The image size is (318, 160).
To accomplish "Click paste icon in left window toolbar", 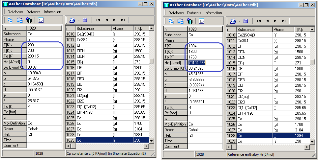I will (x=19, y=20).
